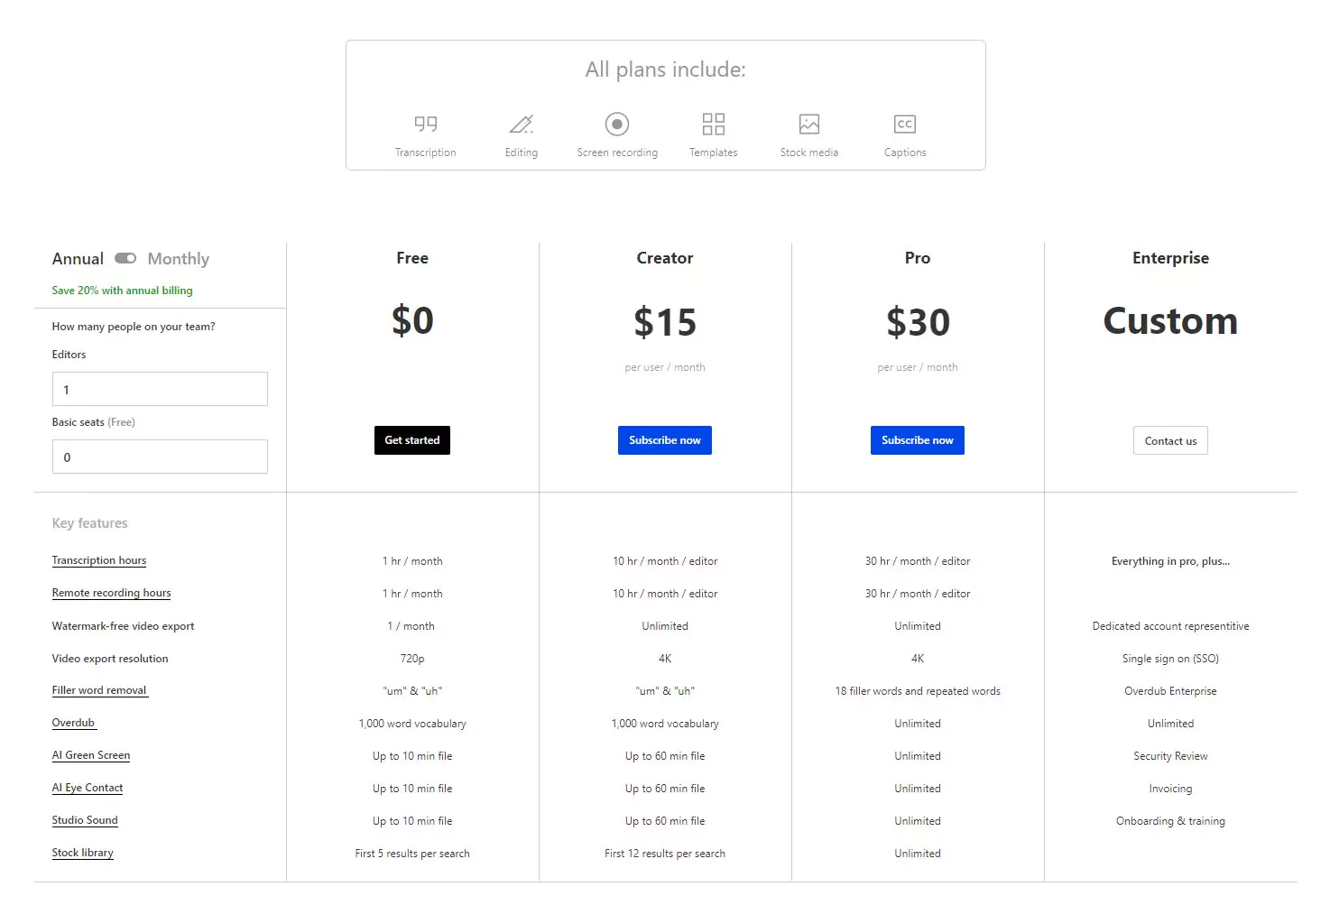Click the Captions CC icon
The image size is (1330, 905).
point(905,124)
